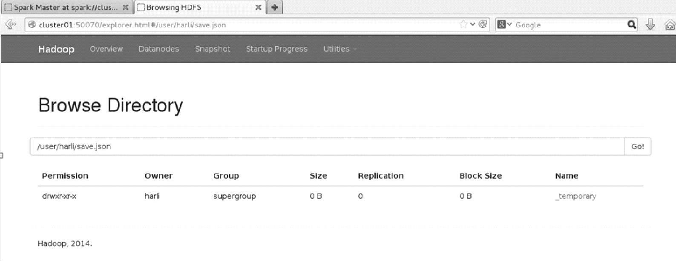Click the site identity globe icon
The image size is (676, 261).
point(32,25)
